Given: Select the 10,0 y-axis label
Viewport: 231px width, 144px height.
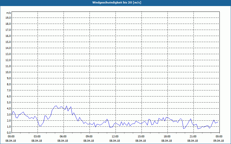Looking at the screenshot, I should (x=8, y=72).
